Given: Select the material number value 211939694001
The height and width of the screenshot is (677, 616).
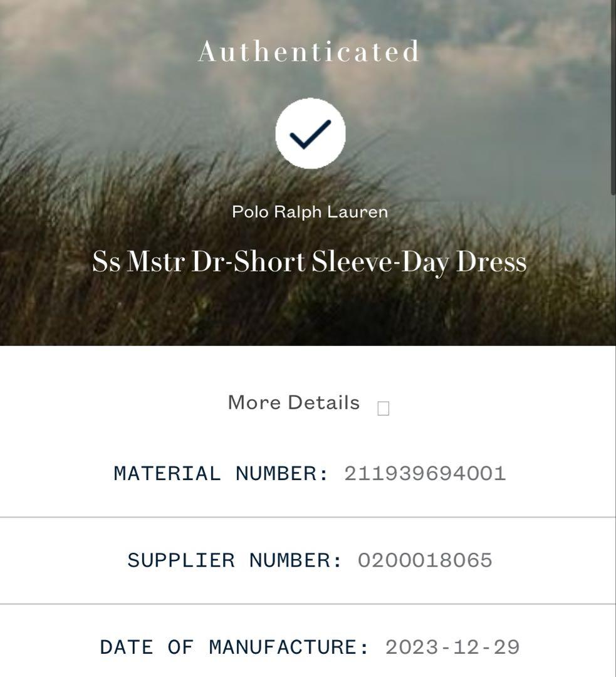Looking at the screenshot, I should pyautogui.click(x=425, y=474).
